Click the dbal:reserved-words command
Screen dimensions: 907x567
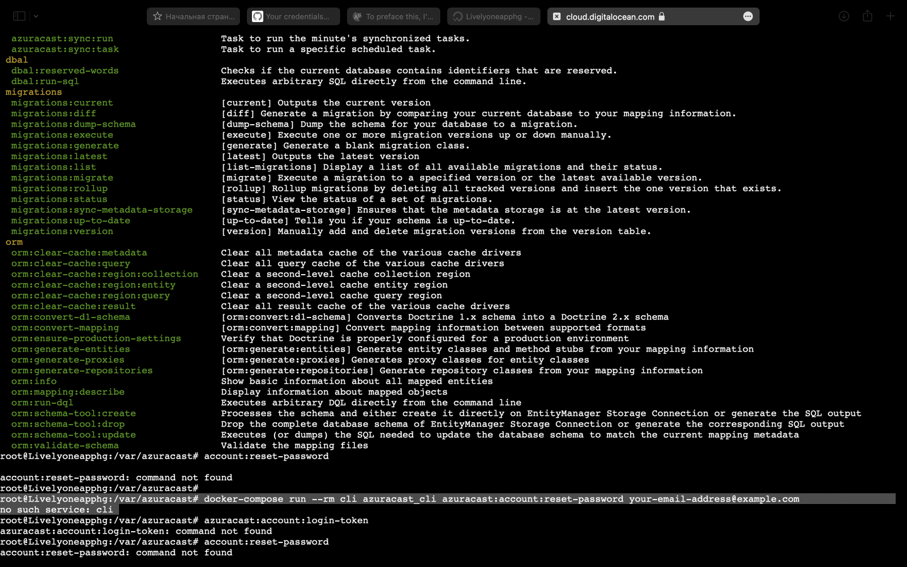pyautogui.click(x=65, y=71)
